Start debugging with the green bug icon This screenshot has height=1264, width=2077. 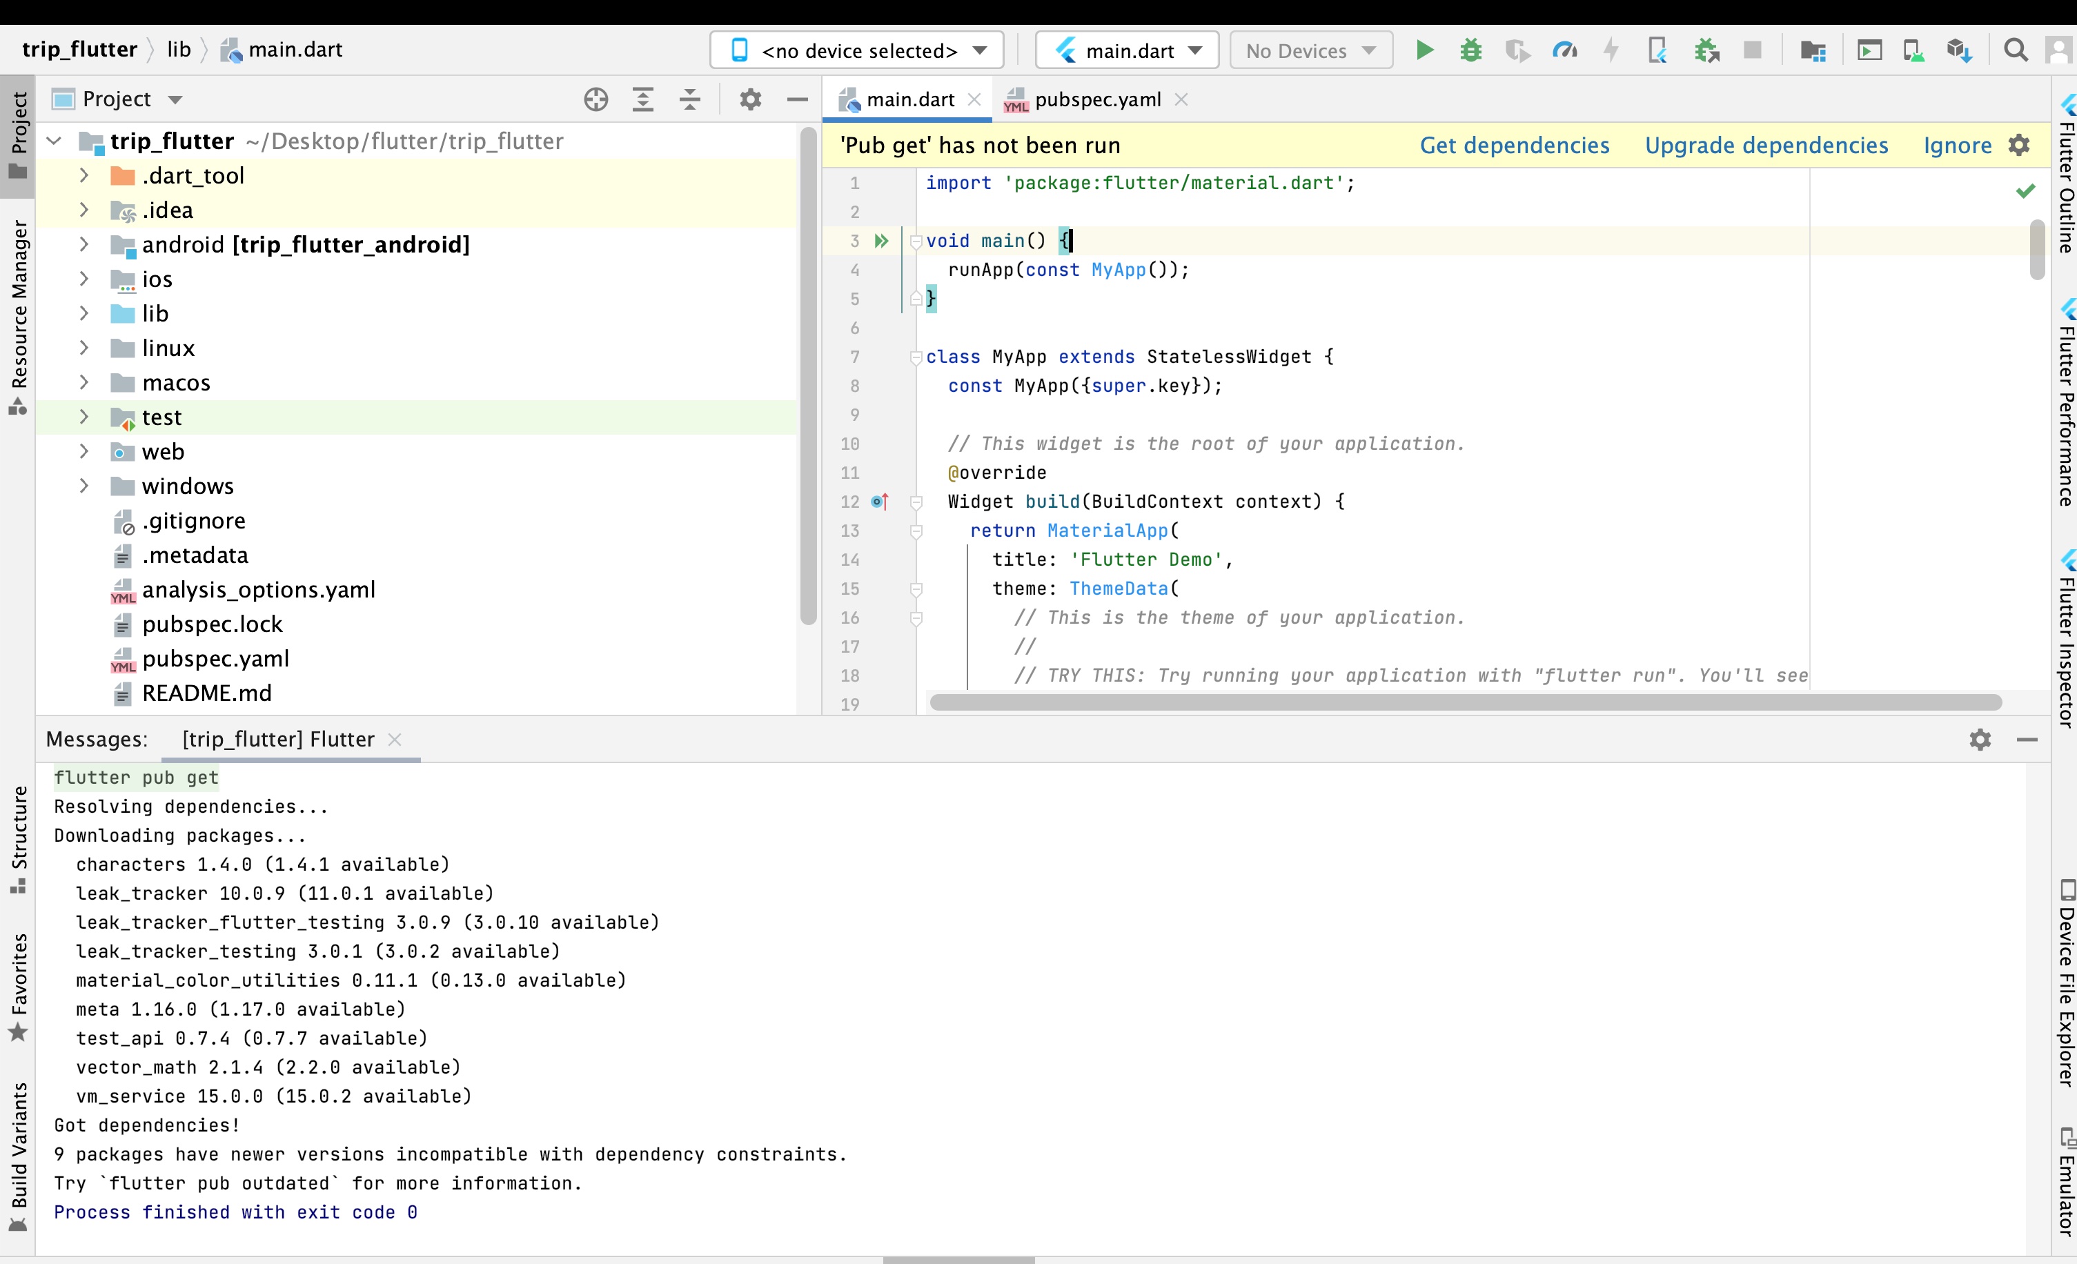(1471, 50)
